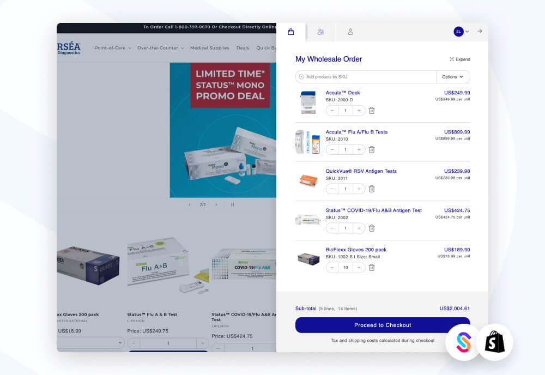Expand the Point-of-Care navigation menu
This screenshot has height=375, width=545.
[x=113, y=48]
